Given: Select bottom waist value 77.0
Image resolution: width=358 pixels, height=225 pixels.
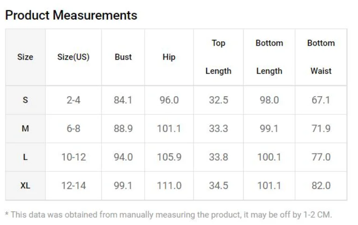Looking at the screenshot, I should click(x=321, y=157).
